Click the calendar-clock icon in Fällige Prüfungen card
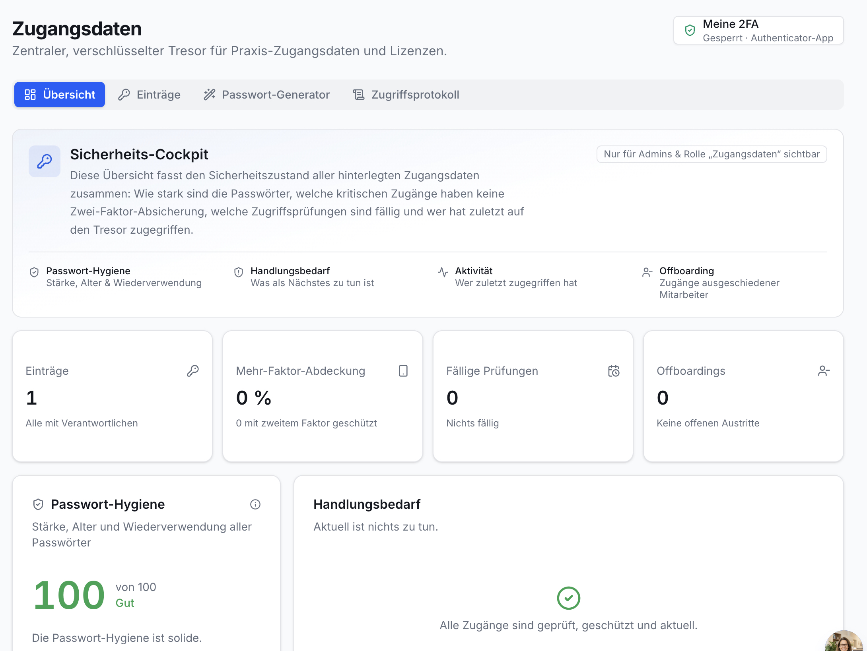The image size is (867, 651). (x=614, y=371)
